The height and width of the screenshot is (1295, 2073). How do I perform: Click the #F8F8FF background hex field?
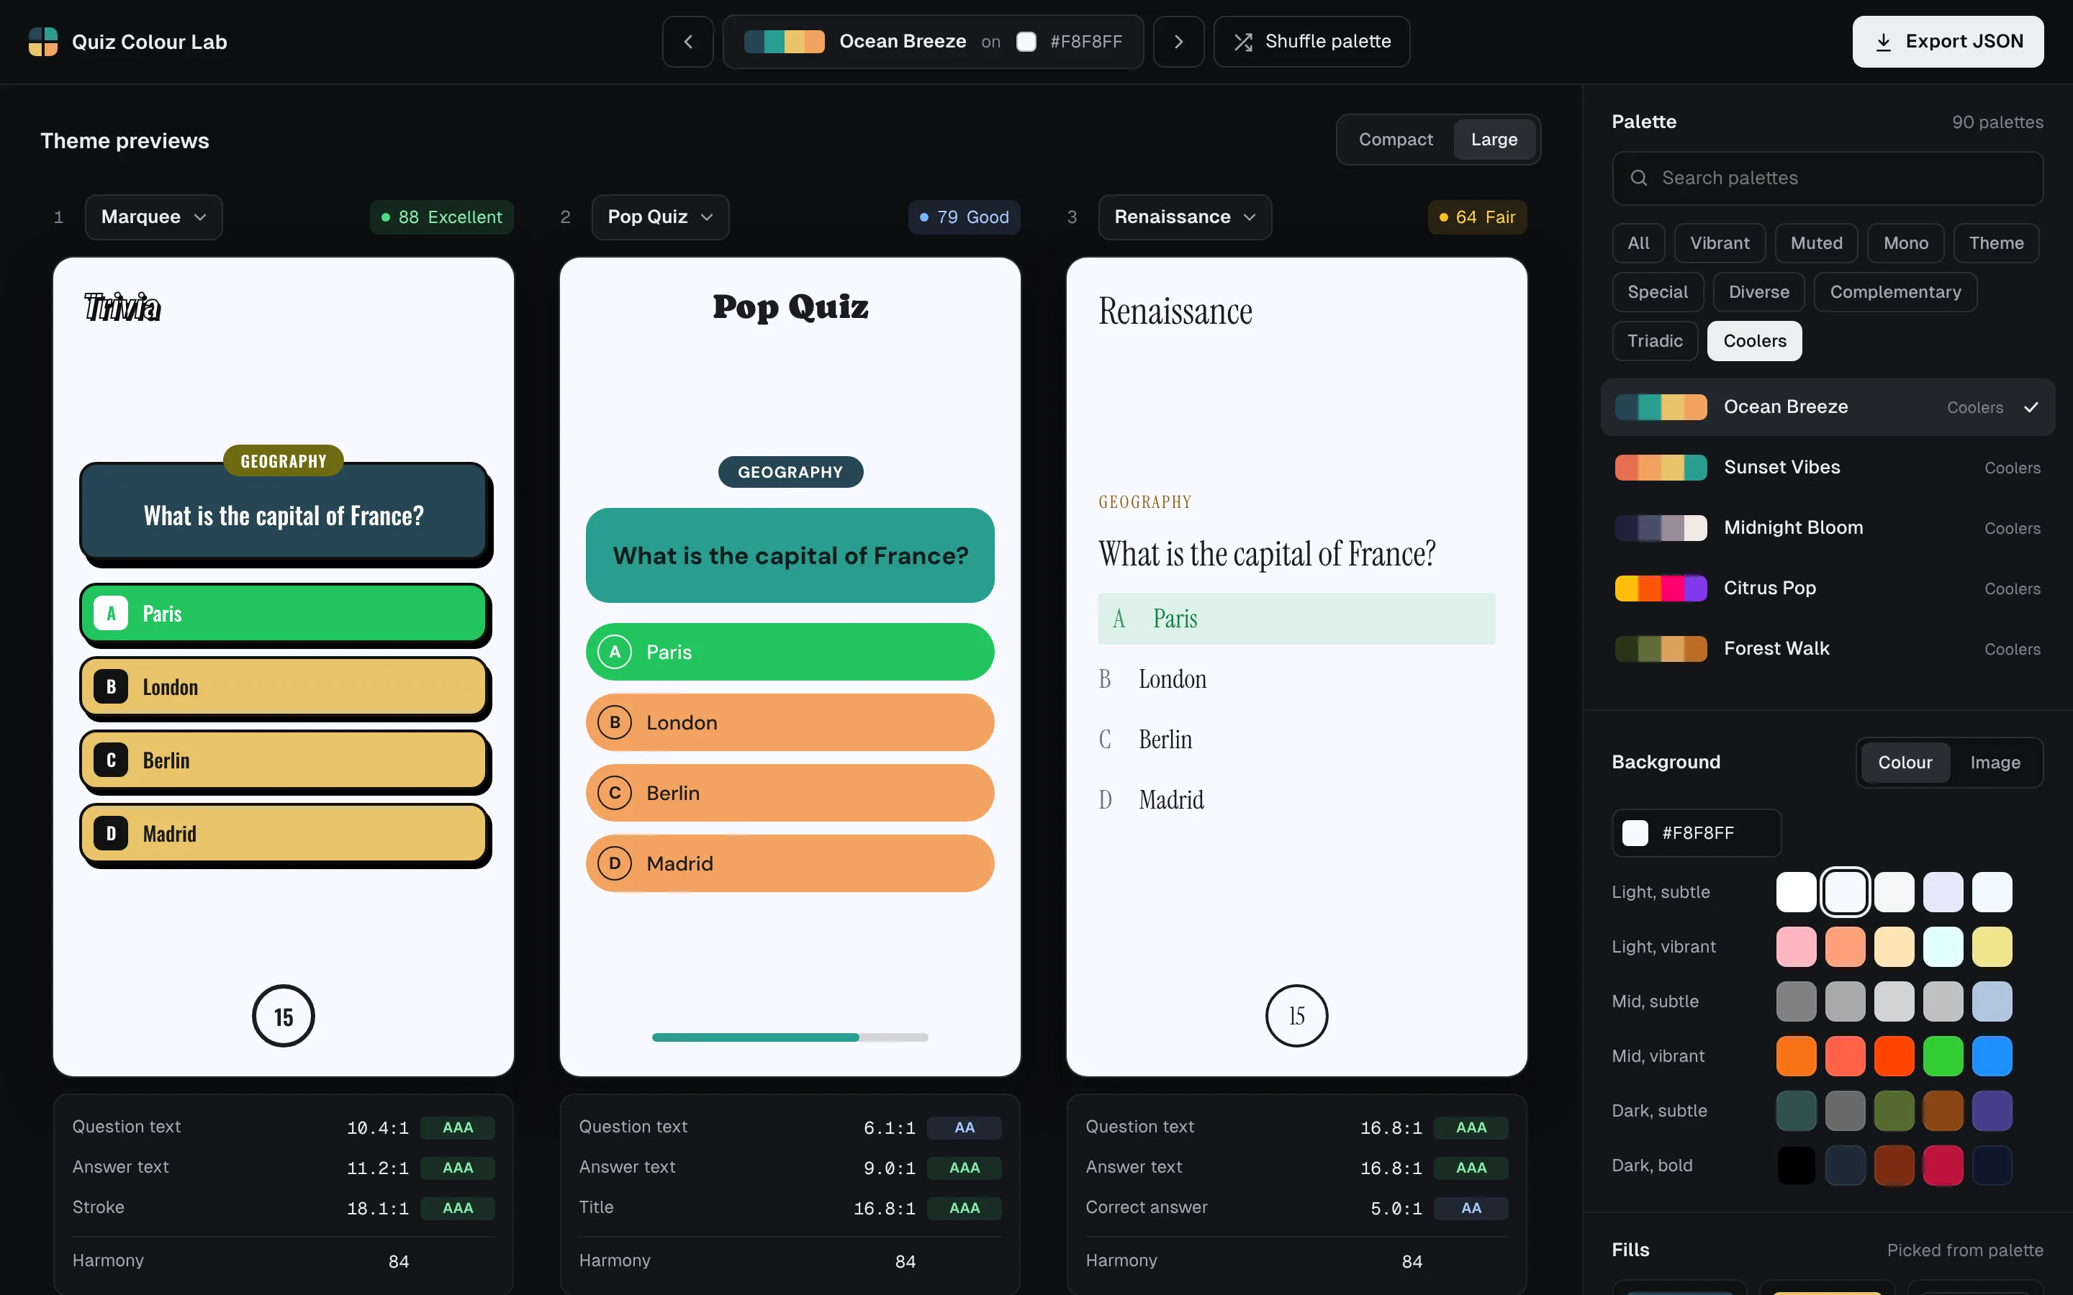click(1696, 832)
